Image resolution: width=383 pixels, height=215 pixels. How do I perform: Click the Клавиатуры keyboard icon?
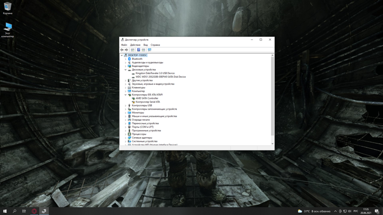[129, 87]
